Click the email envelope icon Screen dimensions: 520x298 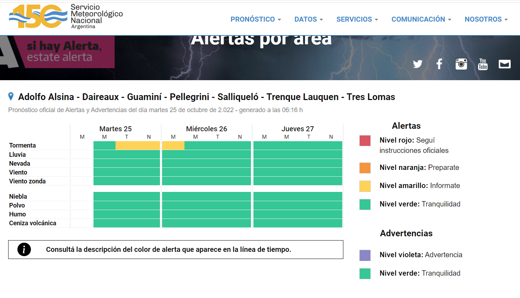click(x=504, y=64)
